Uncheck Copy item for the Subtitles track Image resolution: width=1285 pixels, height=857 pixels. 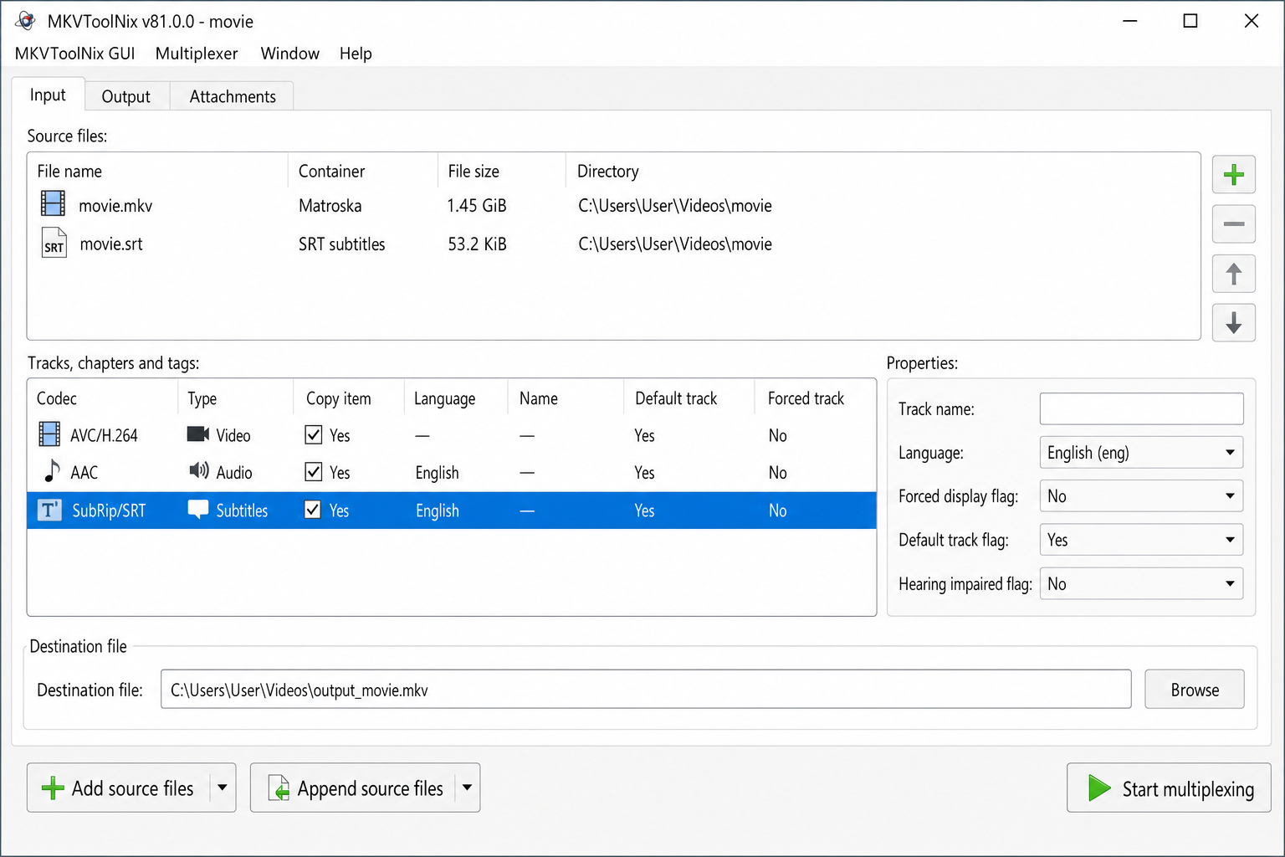pyautogui.click(x=313, y=510)
